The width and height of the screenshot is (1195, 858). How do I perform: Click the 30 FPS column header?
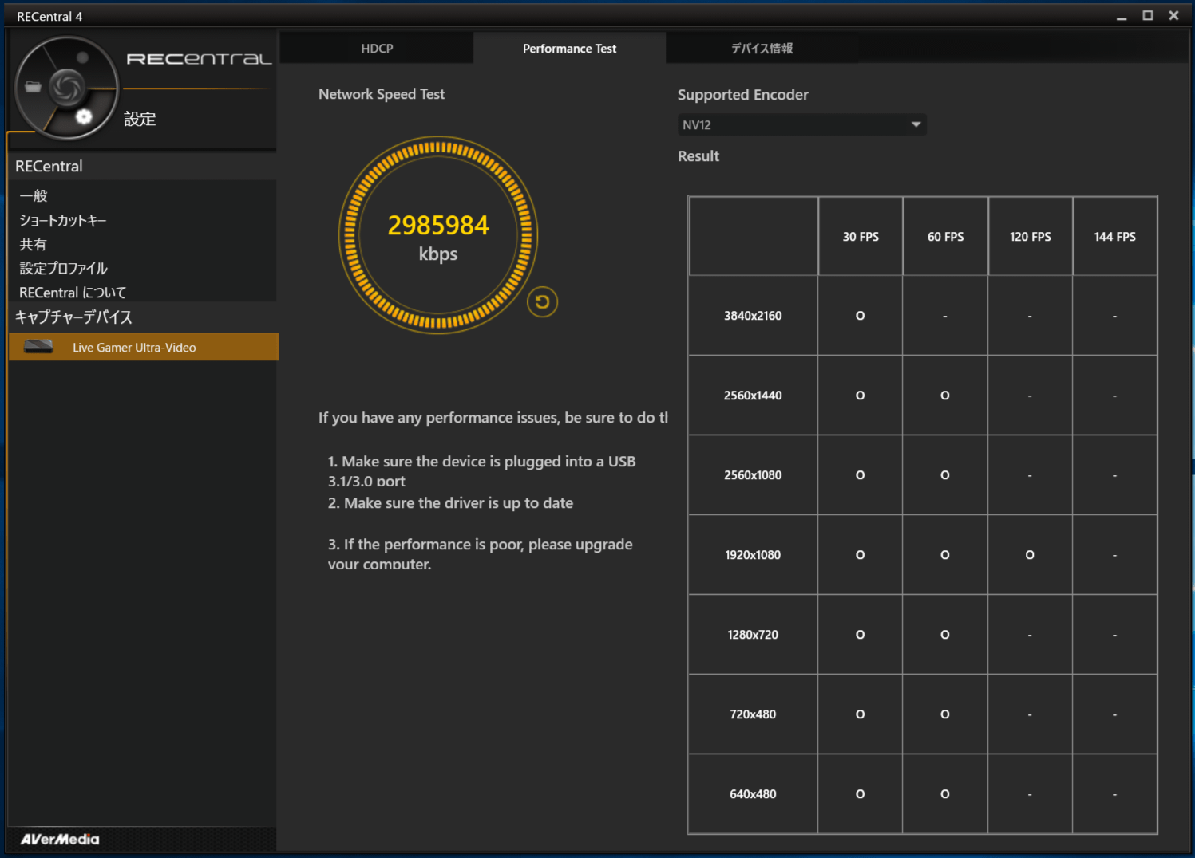(861, 236)
